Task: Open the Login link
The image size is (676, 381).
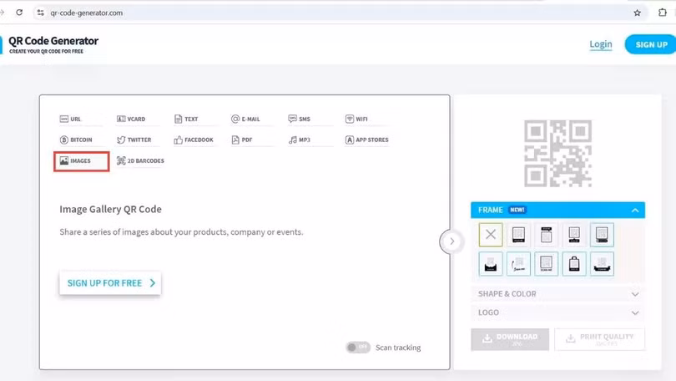Action: (x=600, y=44)
